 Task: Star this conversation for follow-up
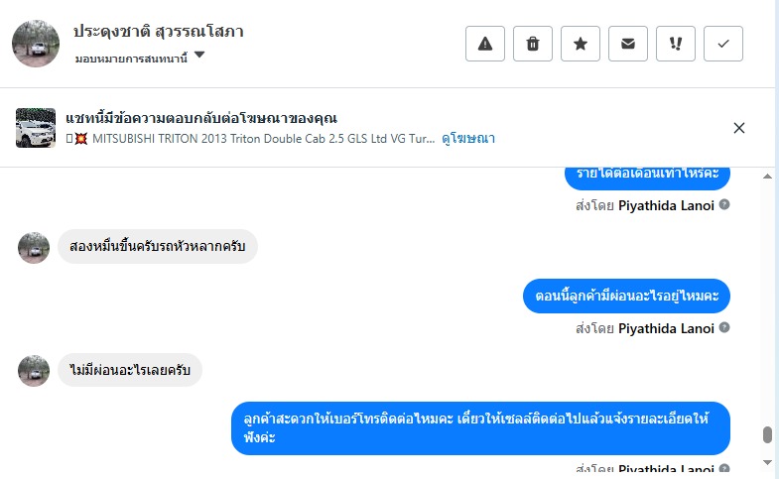(581, 44)
